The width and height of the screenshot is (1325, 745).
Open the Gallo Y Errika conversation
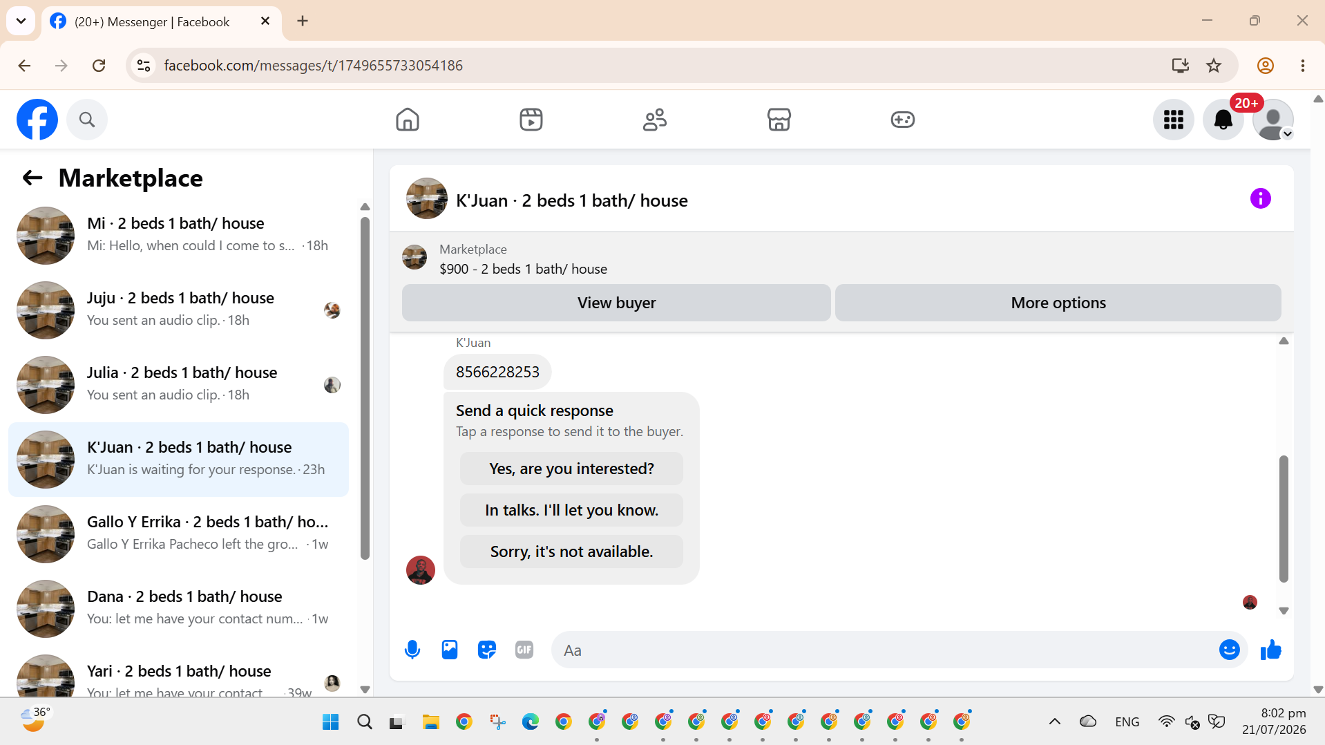pyautogui.click(x=178, y=534)
